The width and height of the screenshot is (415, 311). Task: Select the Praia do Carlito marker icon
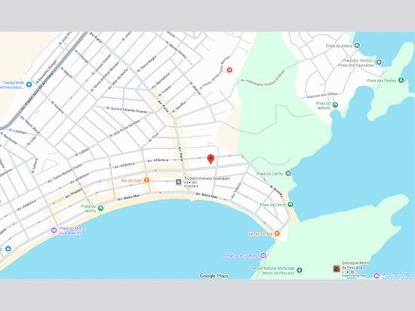coord(288,173)
